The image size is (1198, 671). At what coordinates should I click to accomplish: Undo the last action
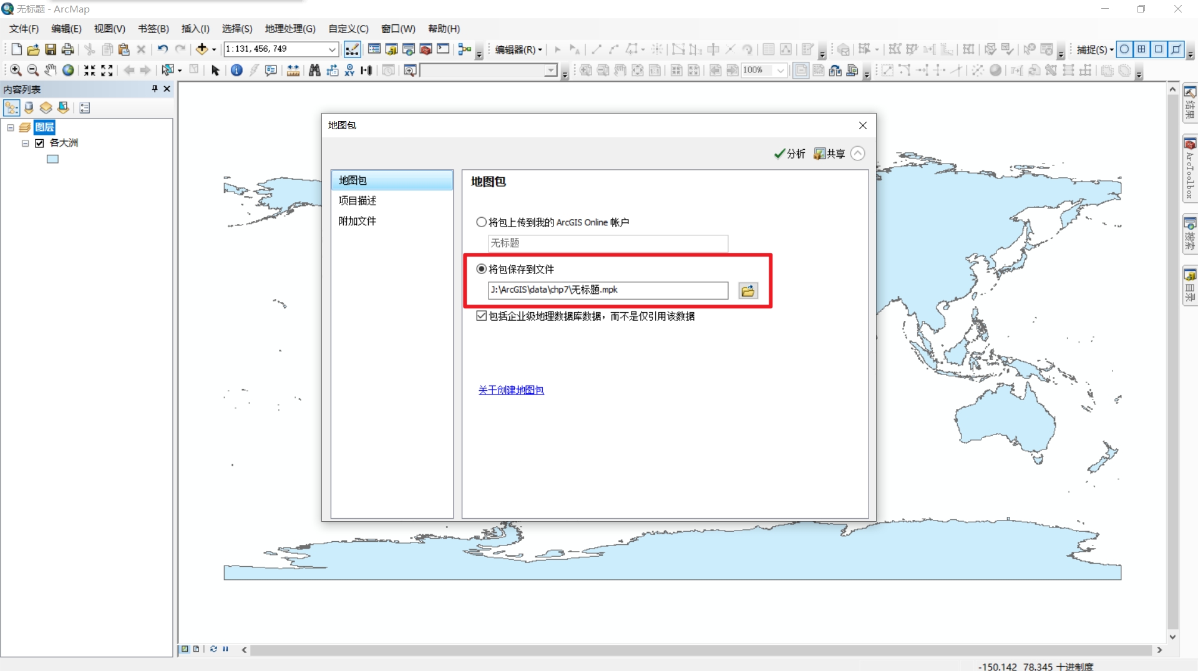click(x=163, y=49)
